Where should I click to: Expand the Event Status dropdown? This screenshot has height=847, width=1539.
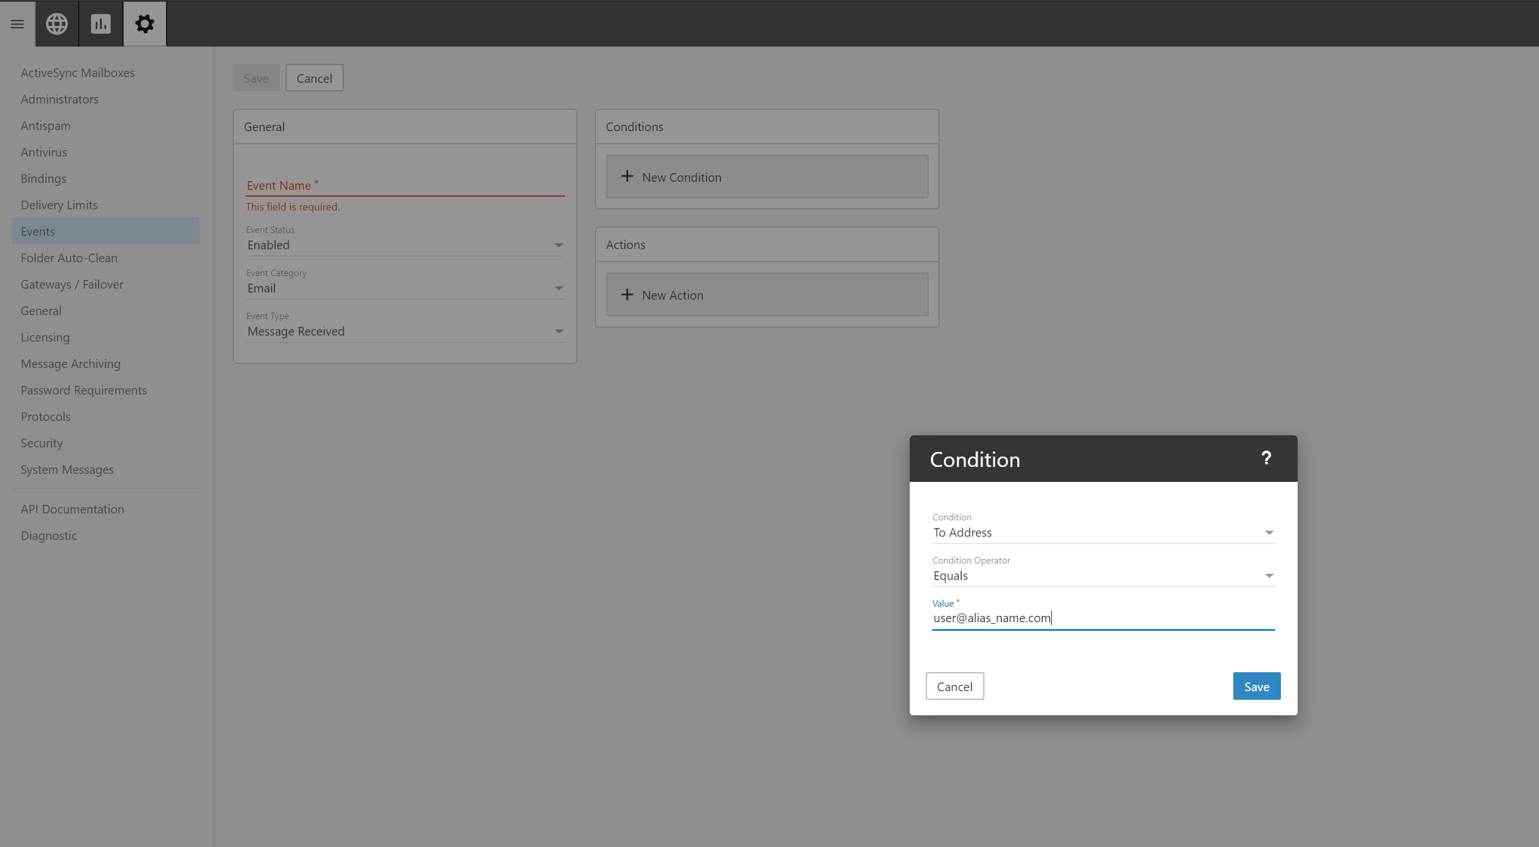[405, 245]
